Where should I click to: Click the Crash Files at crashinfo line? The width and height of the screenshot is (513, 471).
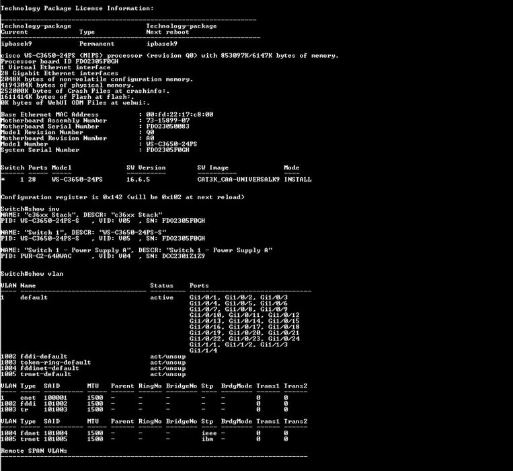(x=85, y=91)
